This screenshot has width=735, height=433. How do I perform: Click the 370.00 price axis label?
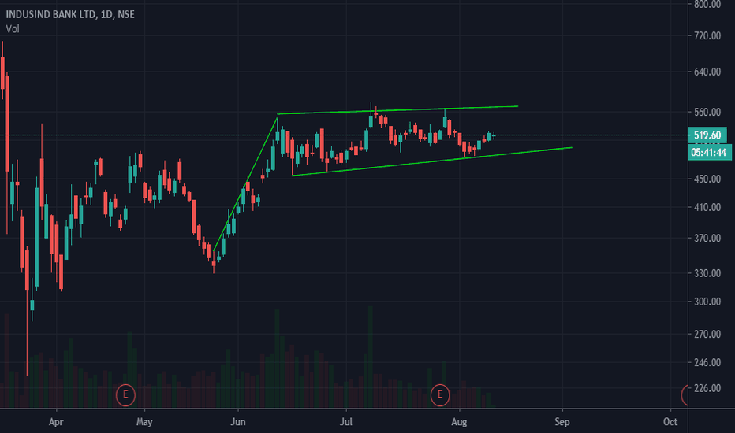[x=707, y=239]
